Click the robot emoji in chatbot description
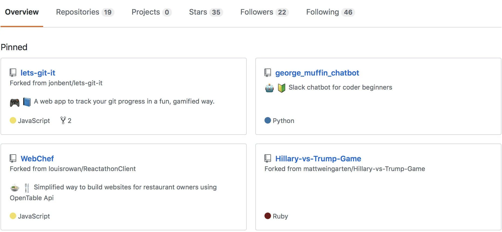The width and height of the screenshot is (502, 232). [269, 88]
